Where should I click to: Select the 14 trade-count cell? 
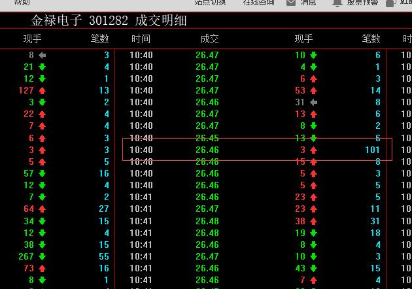click(375, 90)
